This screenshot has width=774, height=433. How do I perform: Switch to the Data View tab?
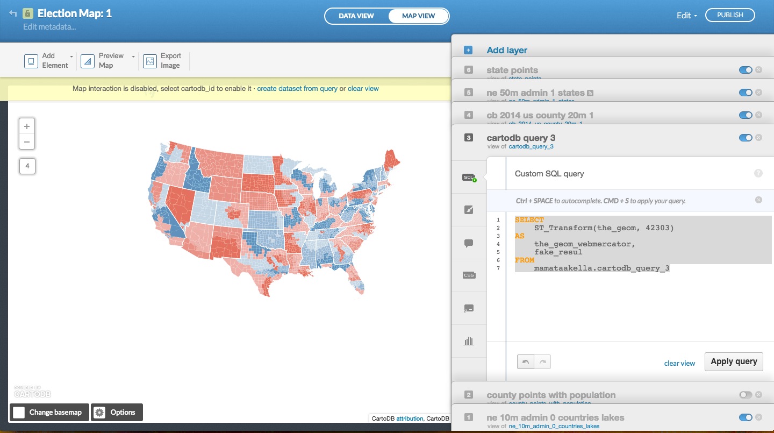pyautogui.click(x=356, y=16)
